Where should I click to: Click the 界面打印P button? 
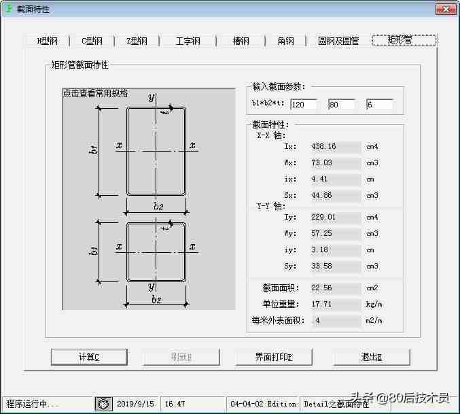coord(273,357)
